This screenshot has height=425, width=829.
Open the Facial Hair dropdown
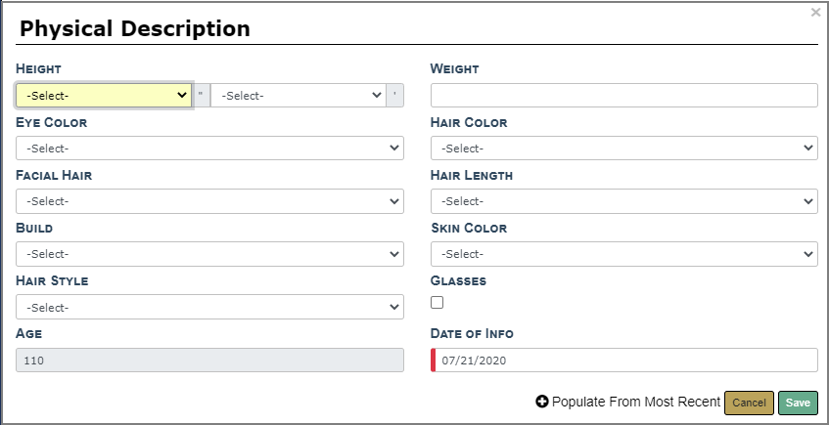[x=209, y=200]
